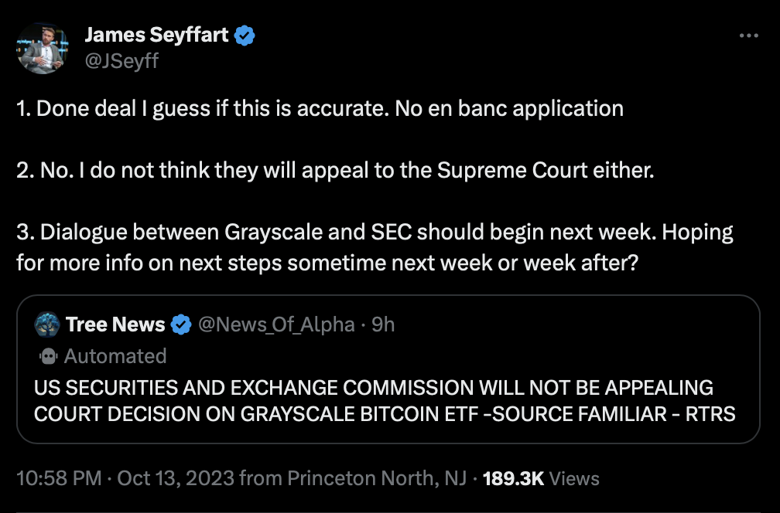780x513 pixels.
Task: View the 189.3K Views count
Action: tap(541, 479)
